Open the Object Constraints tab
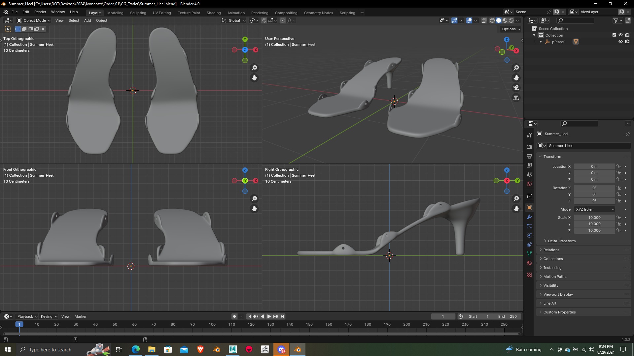 click(x=529, y=245)
